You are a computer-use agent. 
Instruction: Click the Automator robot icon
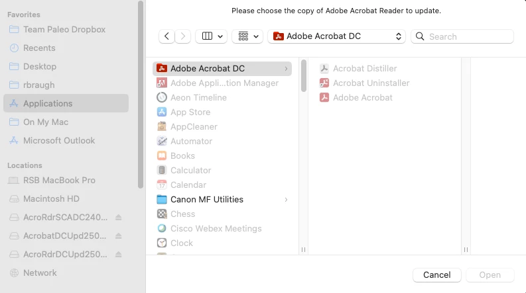(162, 141)
